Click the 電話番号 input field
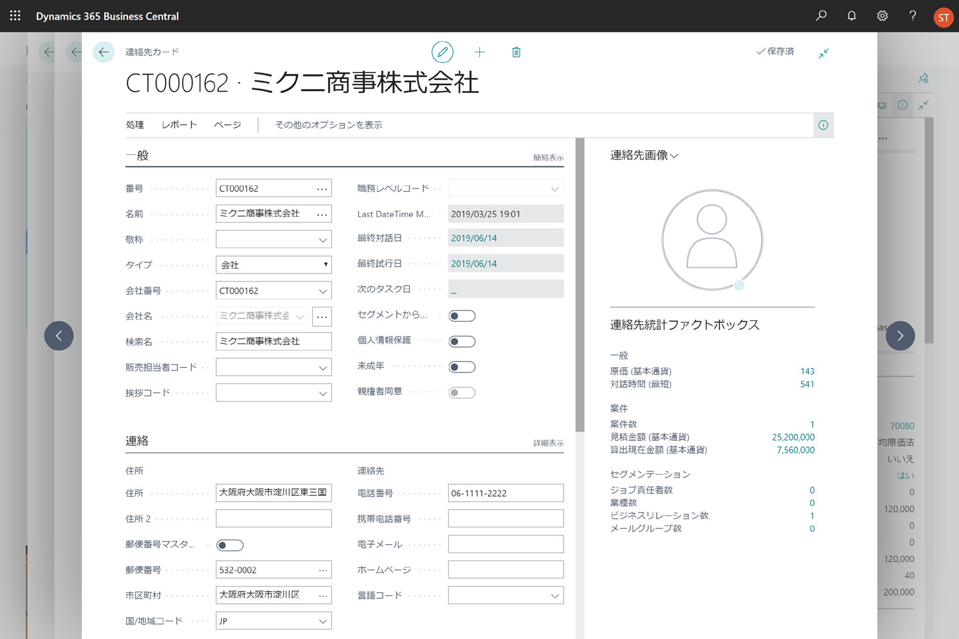The image size is (959, 639). pos(506,493)
